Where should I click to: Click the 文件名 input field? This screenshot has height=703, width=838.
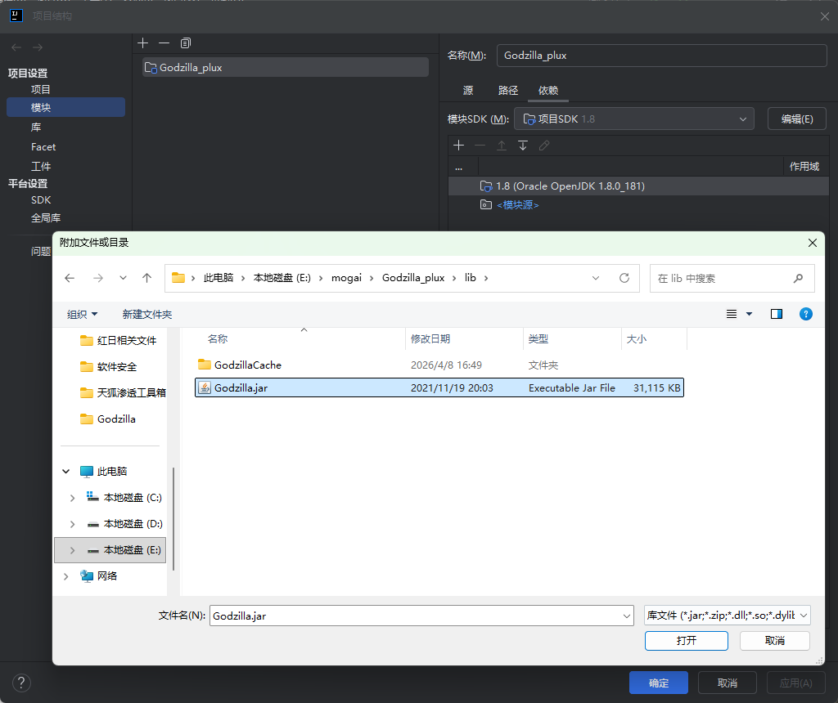[421, 616]
